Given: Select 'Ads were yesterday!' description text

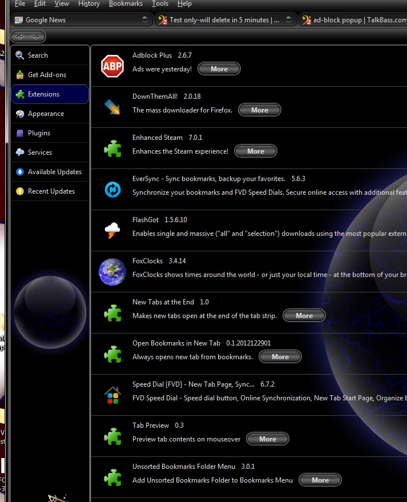Looking at the screenshot, I should [x=162, y=69].
